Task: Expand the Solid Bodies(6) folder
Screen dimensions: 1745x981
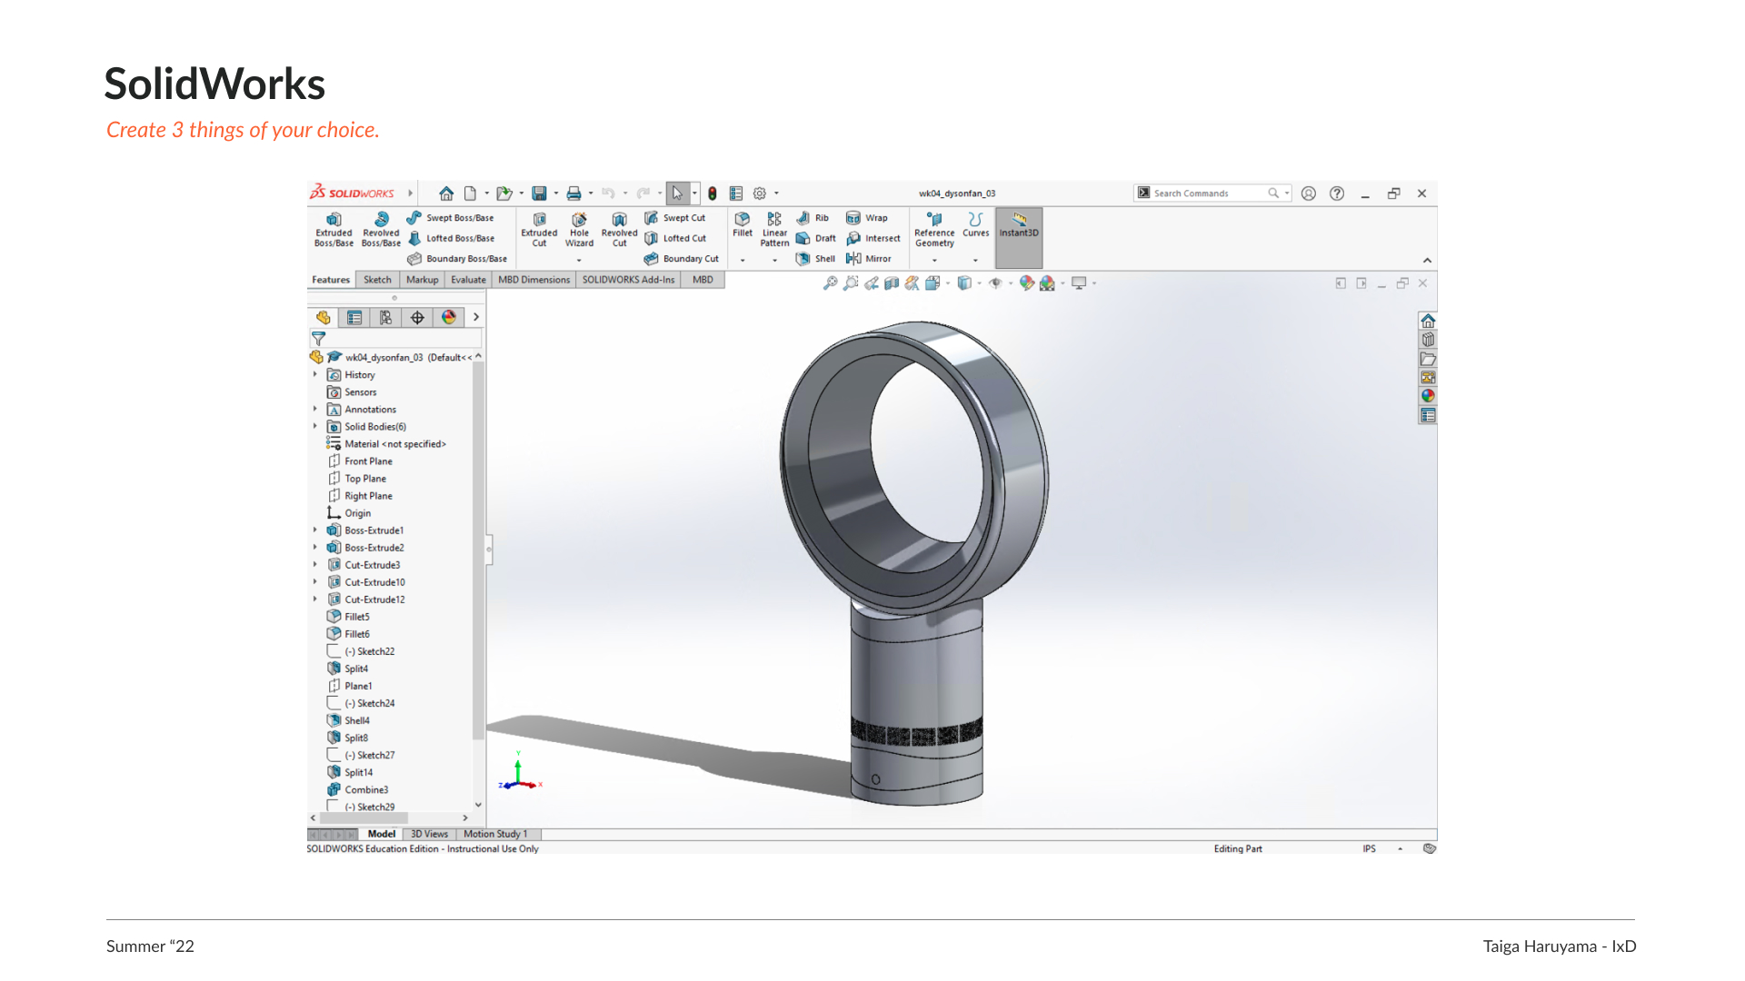Action: 315,427
